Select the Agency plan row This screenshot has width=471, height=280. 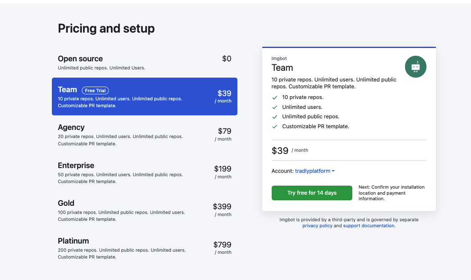pyautogui.click(x=144, y=134)
